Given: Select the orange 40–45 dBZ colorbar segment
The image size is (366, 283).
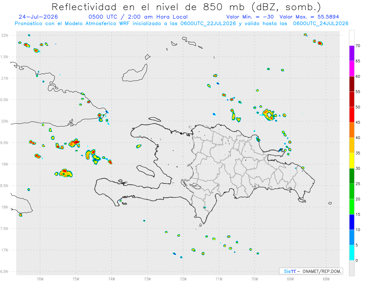Looking at the screenshot, I should [352, 130].
